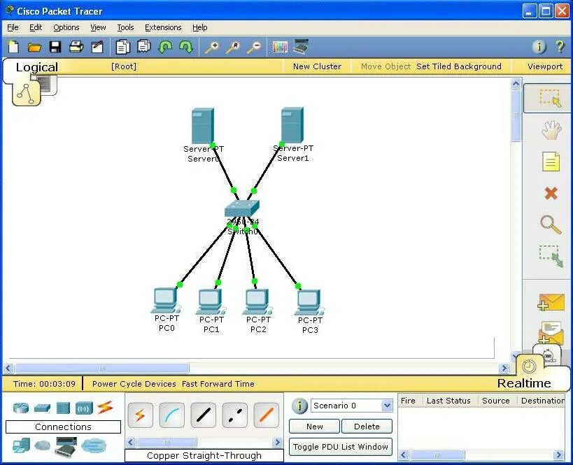Click the New file toolbar icon
573x465 pixels.
(x=13, y=47)
